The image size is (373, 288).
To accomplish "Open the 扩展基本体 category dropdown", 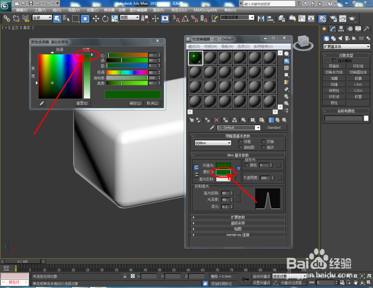I will [x=347, y=47].
